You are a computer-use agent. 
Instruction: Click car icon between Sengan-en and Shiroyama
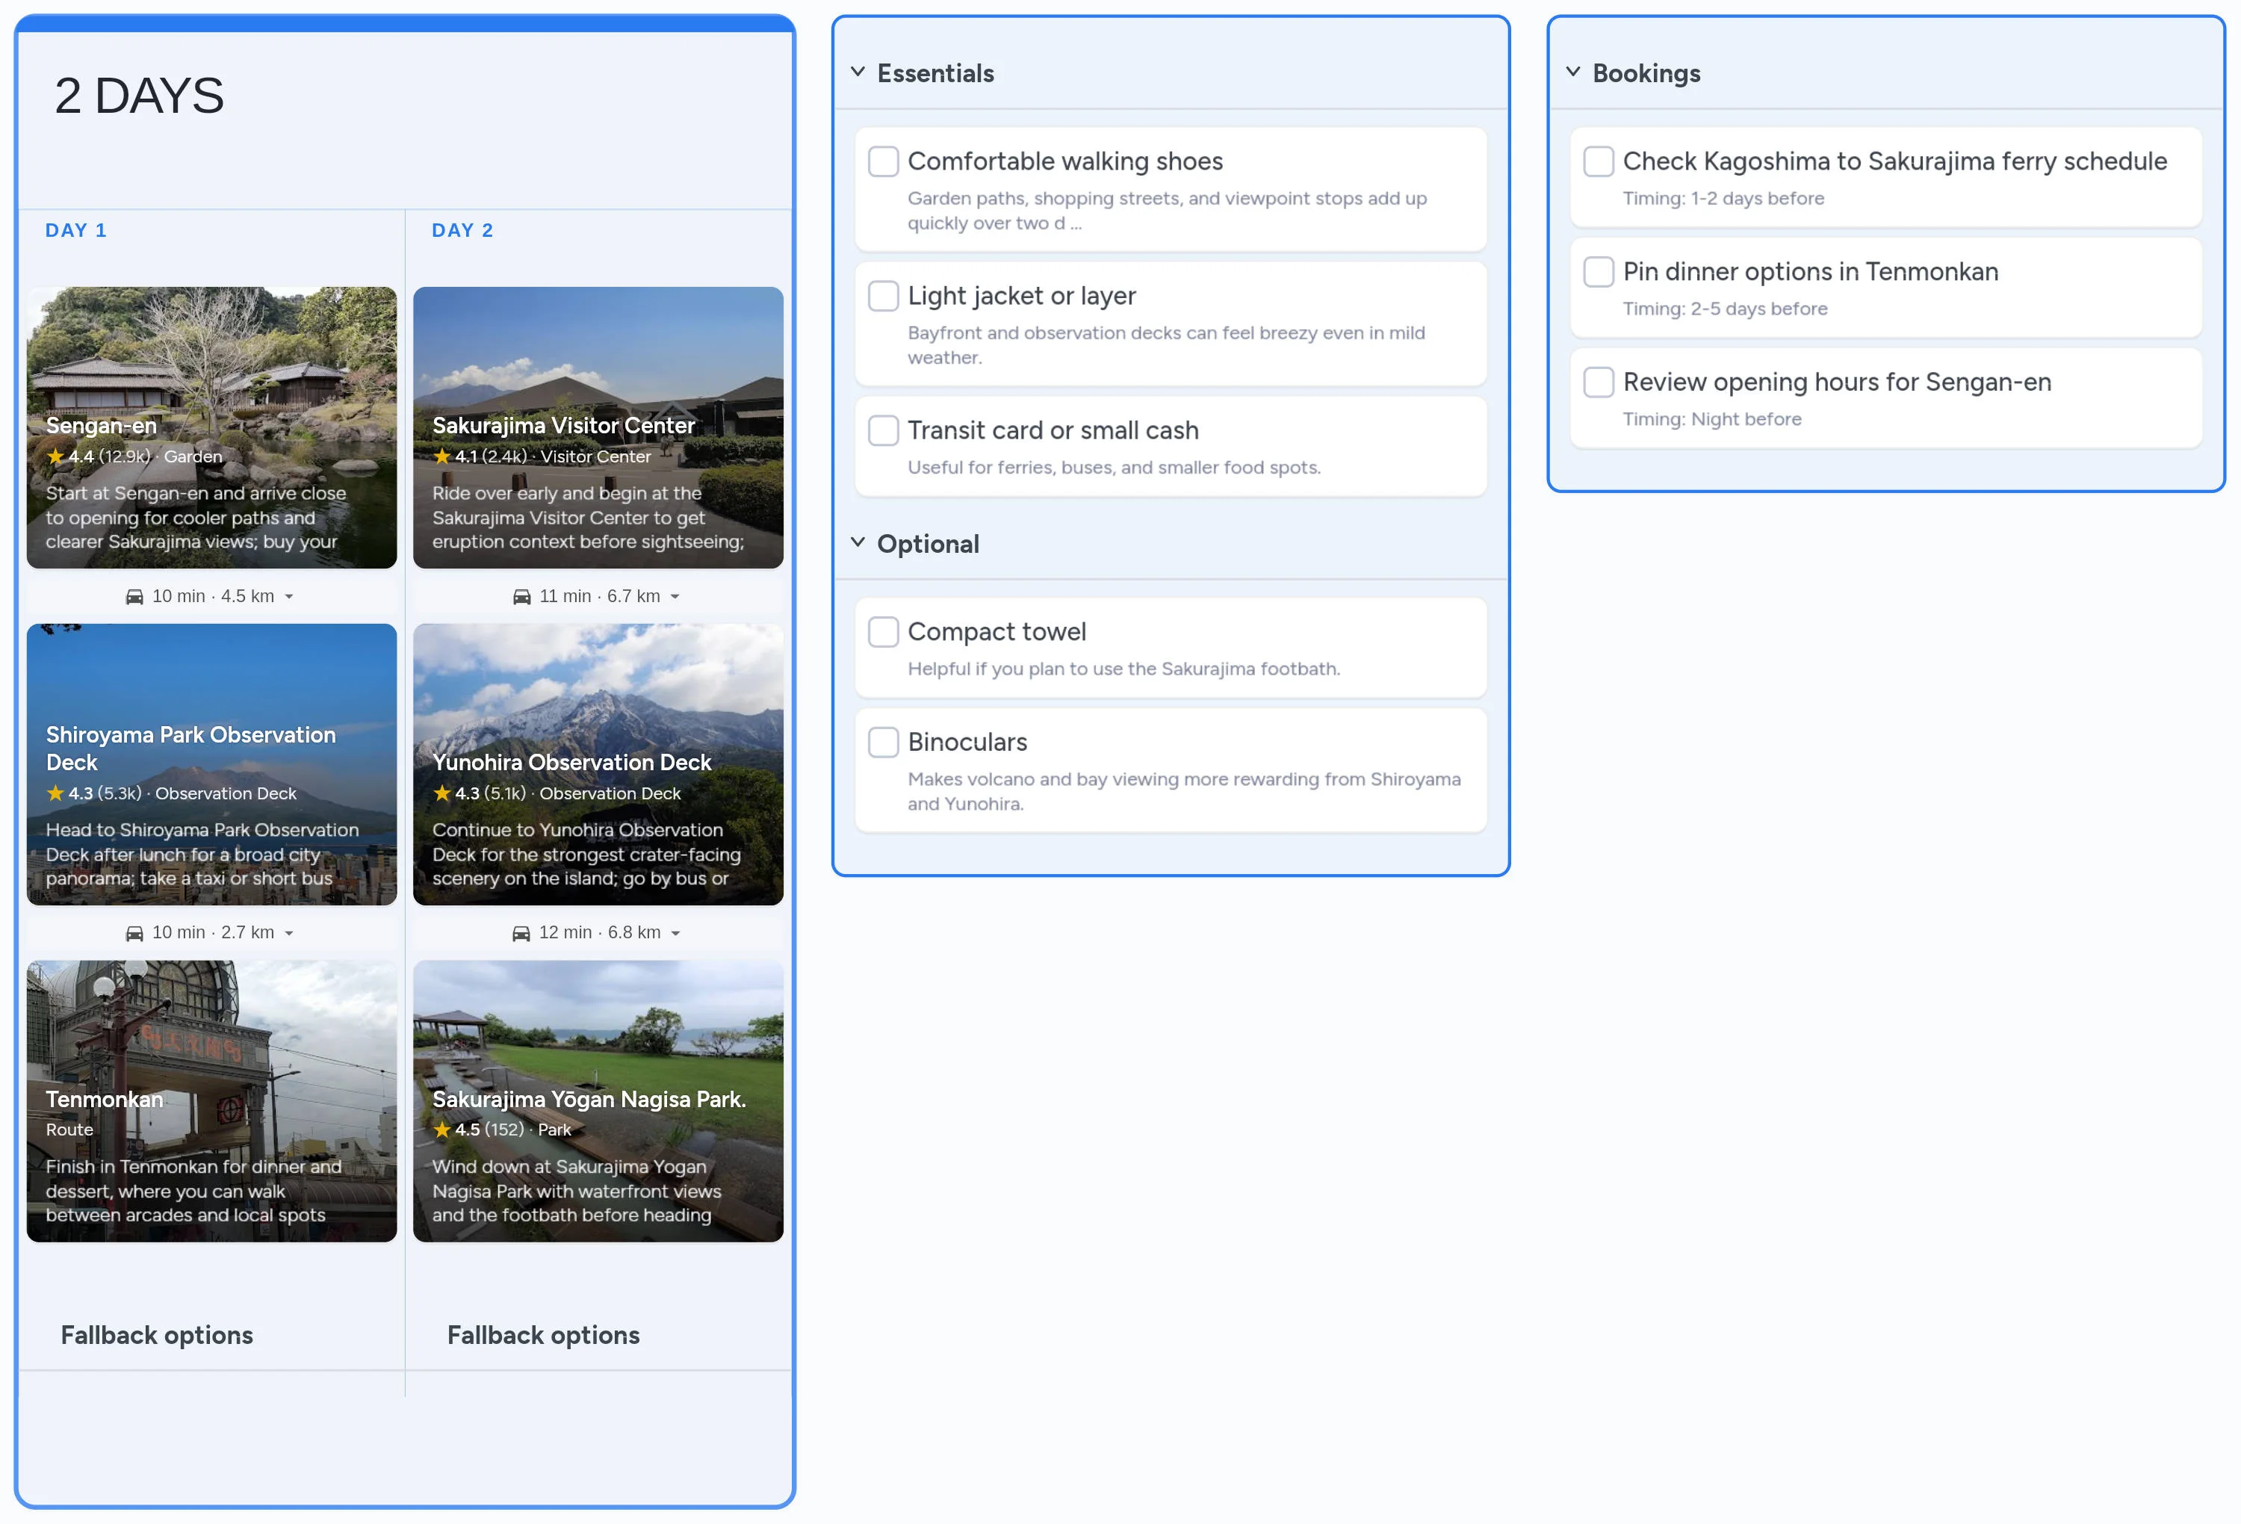coord(134,597)
